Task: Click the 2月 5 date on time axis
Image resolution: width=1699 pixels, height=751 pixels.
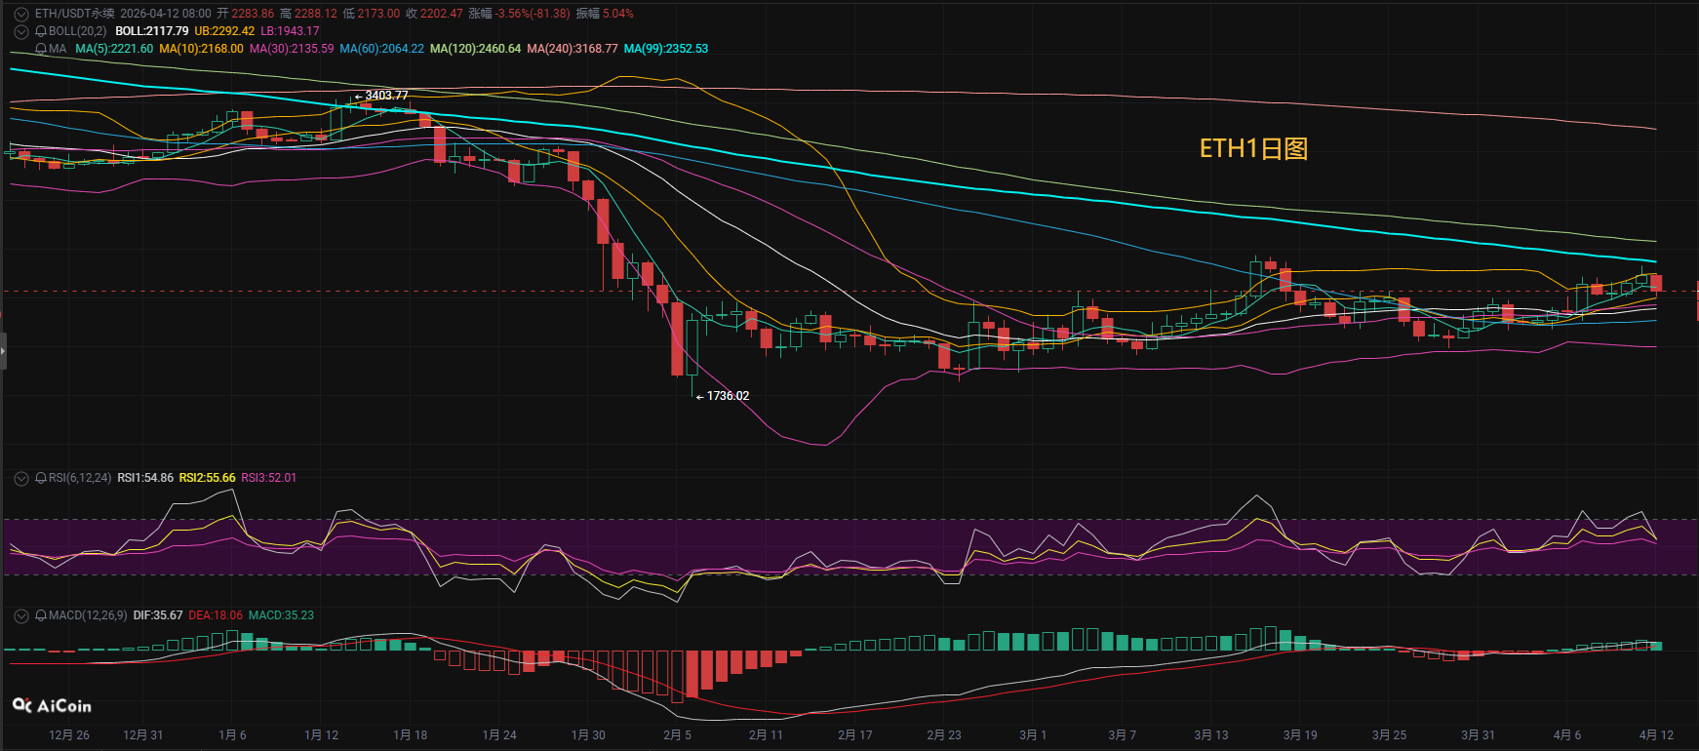Action: [x=677, y=734]
